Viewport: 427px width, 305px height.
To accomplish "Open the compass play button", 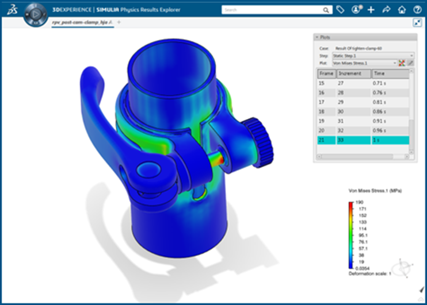I will click(36, 14).
